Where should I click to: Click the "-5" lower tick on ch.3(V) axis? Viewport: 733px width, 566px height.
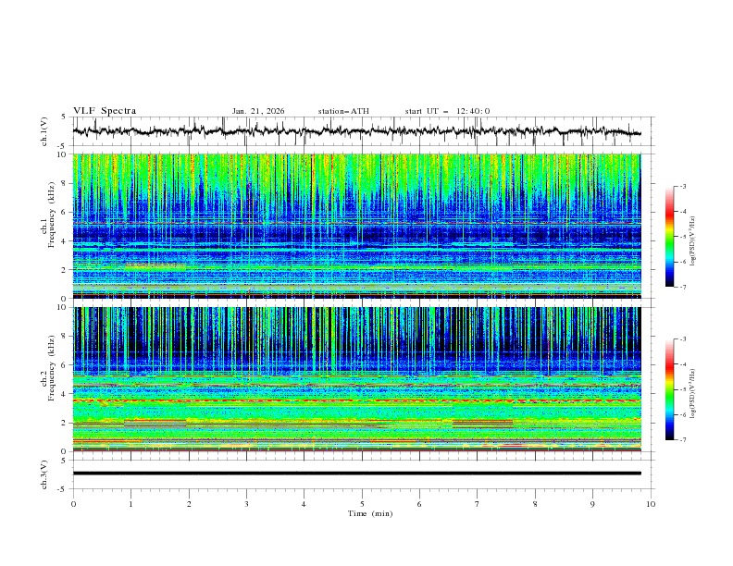click(63, 489)
